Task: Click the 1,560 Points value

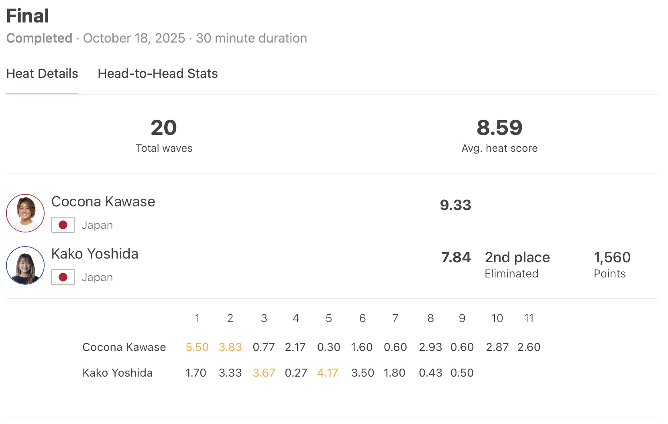Action: click(612, 257)
